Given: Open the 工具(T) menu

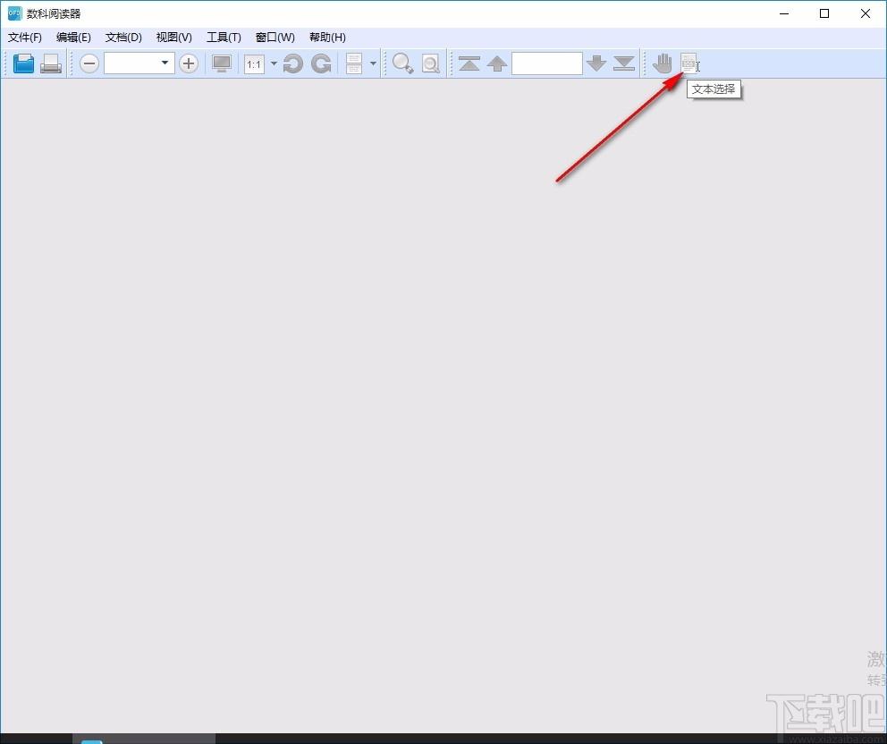Looking at the screenshot, I should tap(224, 38).
